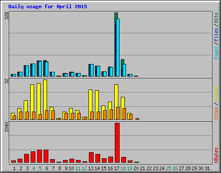Click the Hits legend label
Screen dimensions: 221x173
coord(216,18)
